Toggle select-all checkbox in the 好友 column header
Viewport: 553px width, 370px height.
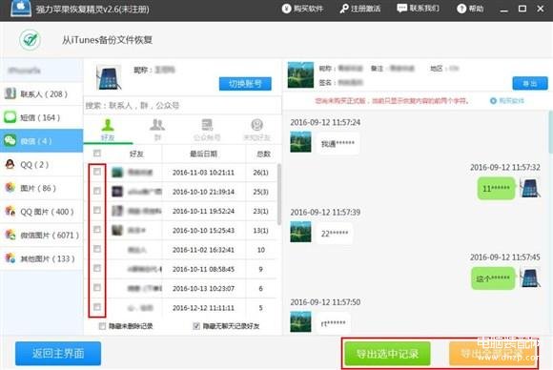pos(97,154)
